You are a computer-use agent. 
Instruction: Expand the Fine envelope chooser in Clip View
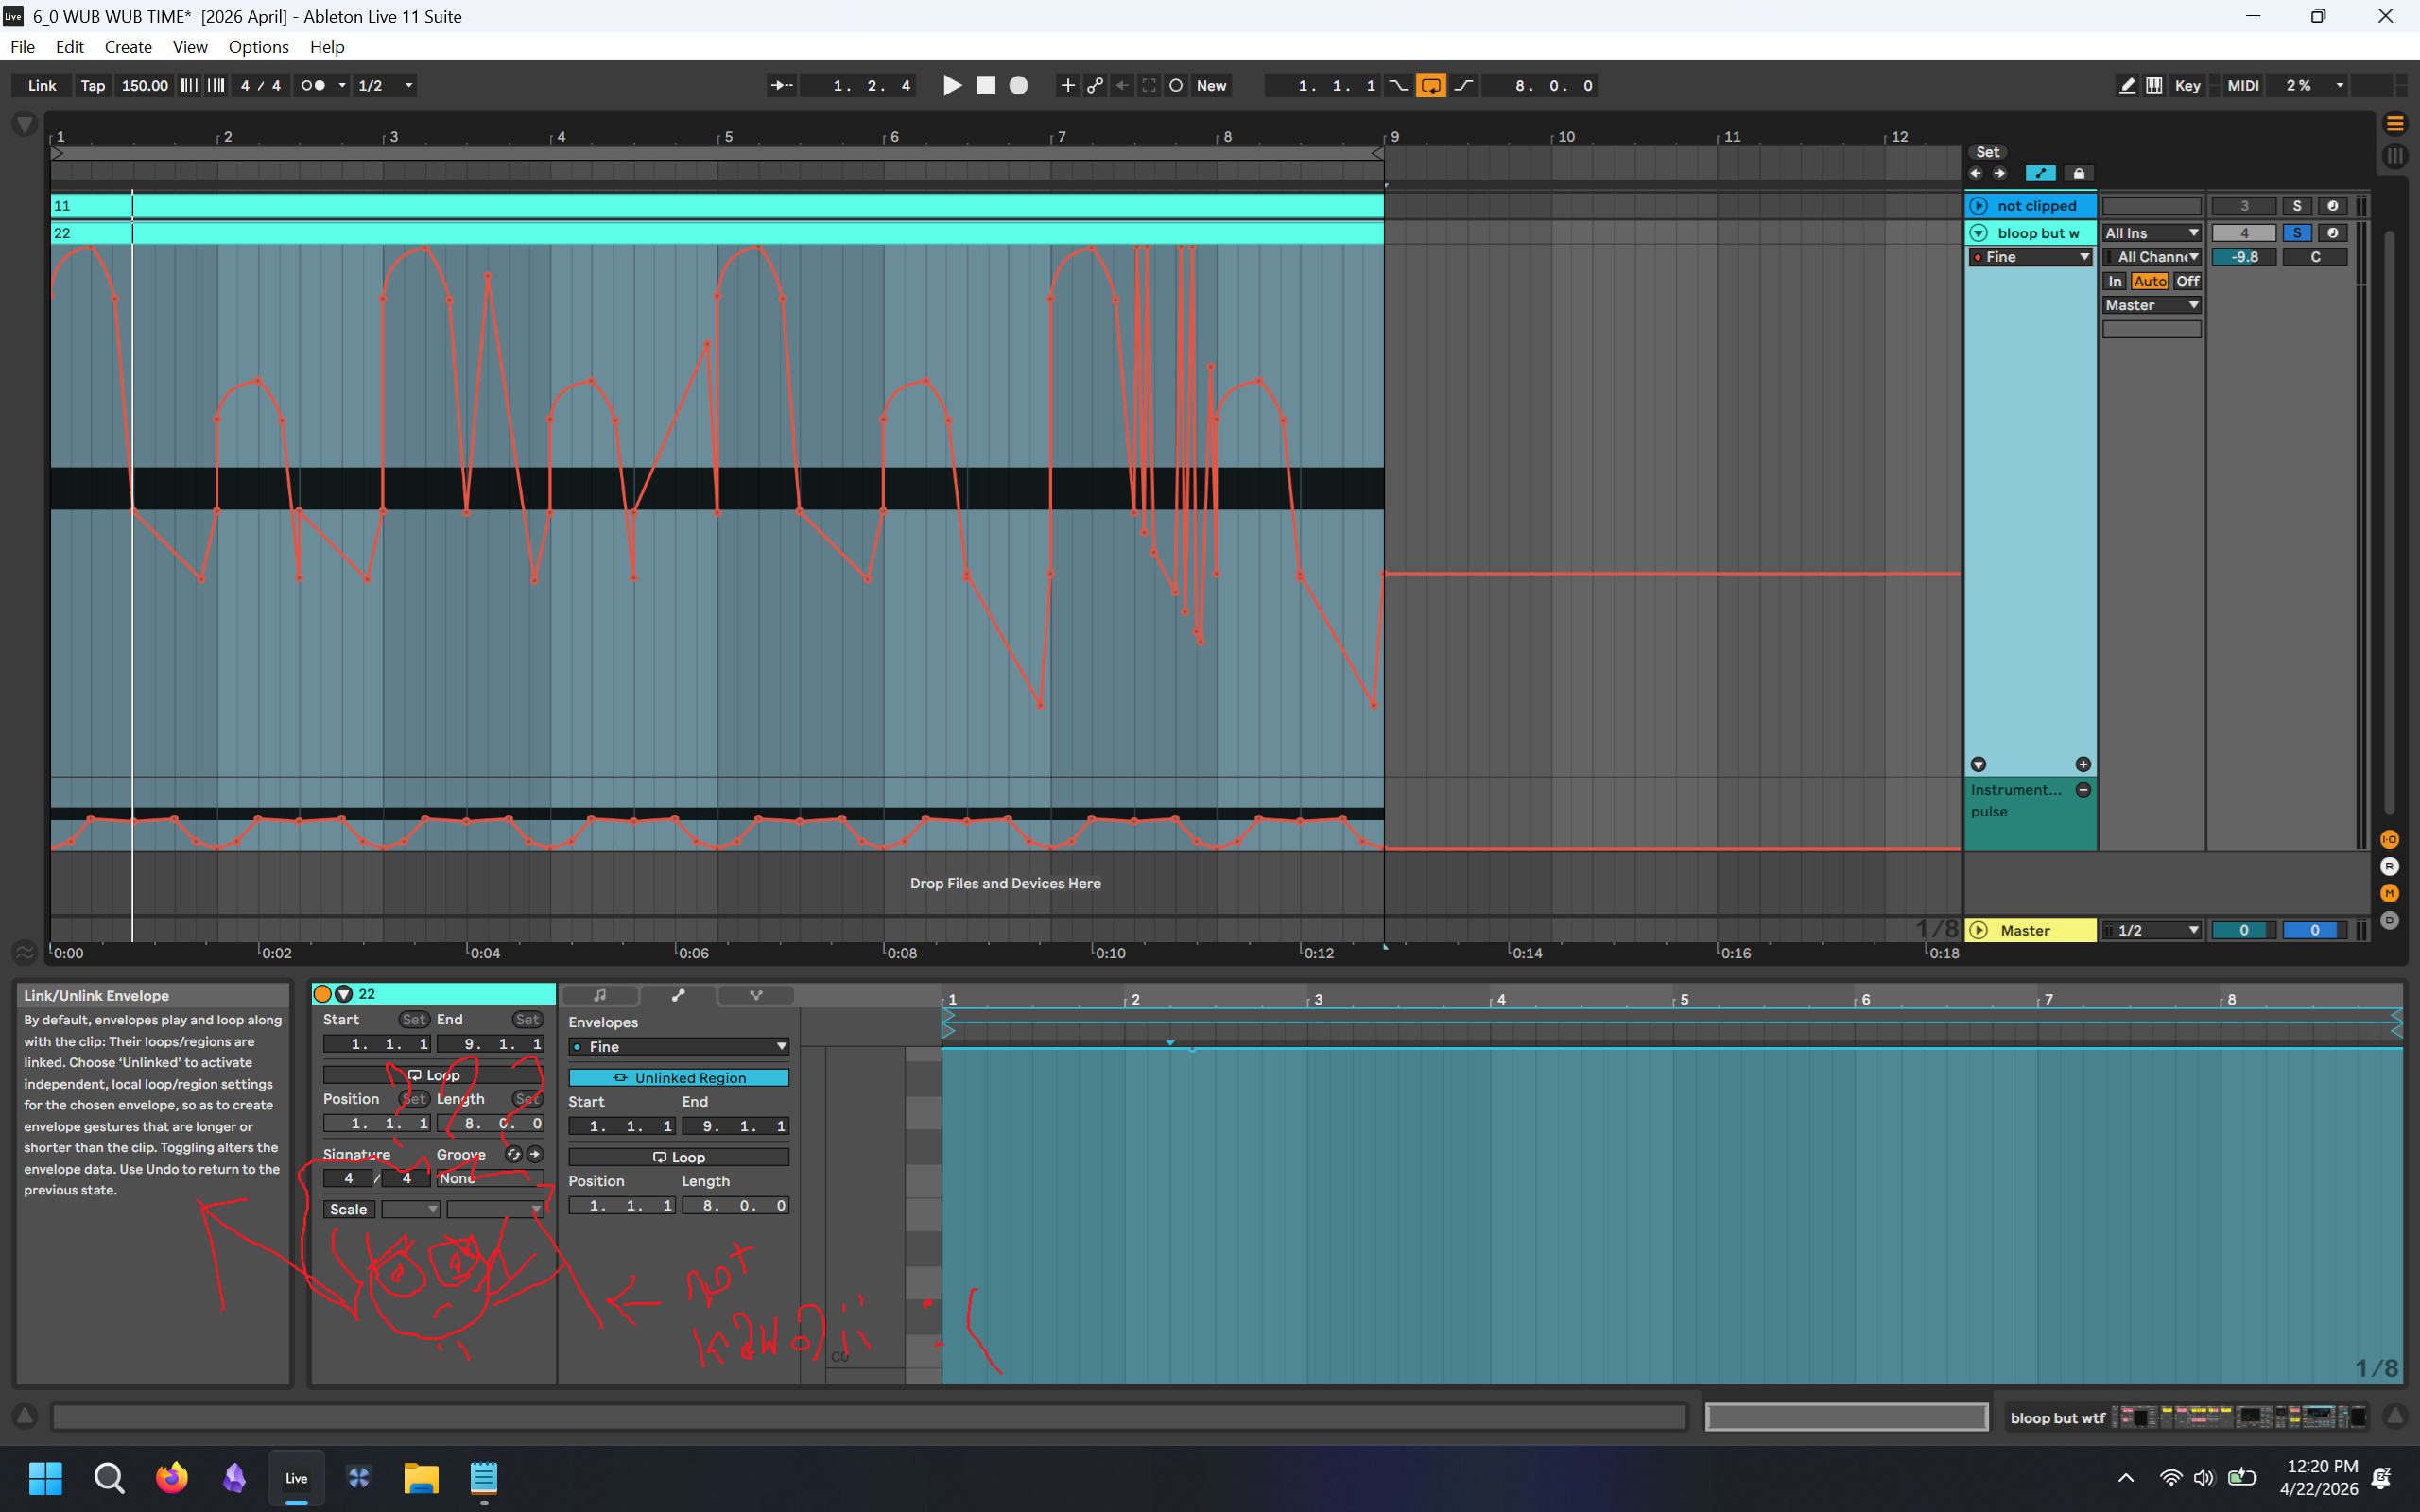[678, 1047]
